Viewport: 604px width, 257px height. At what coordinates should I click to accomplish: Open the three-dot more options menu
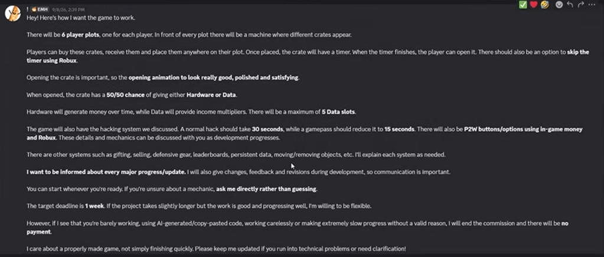point(592,5)
